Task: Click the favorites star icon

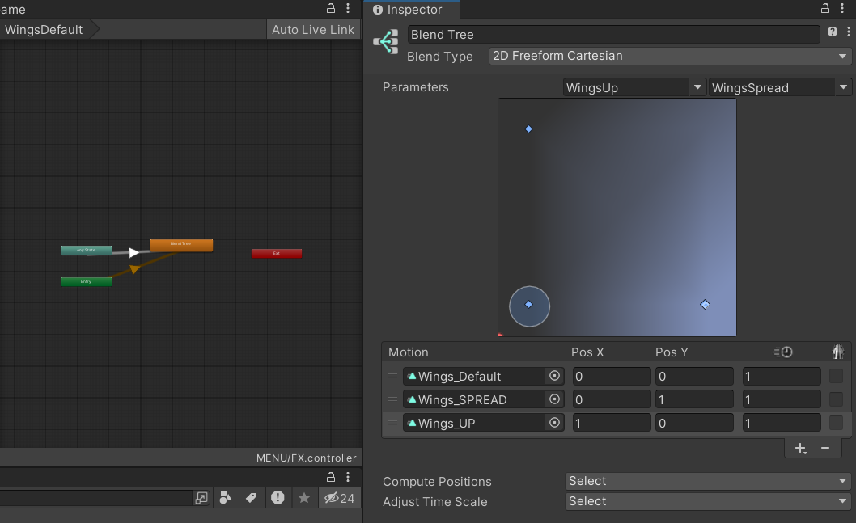Action: pyautogui.click(x=304, y=497)
